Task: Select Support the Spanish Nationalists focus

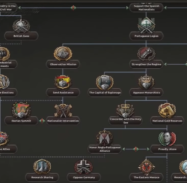Action: (146, 8)
